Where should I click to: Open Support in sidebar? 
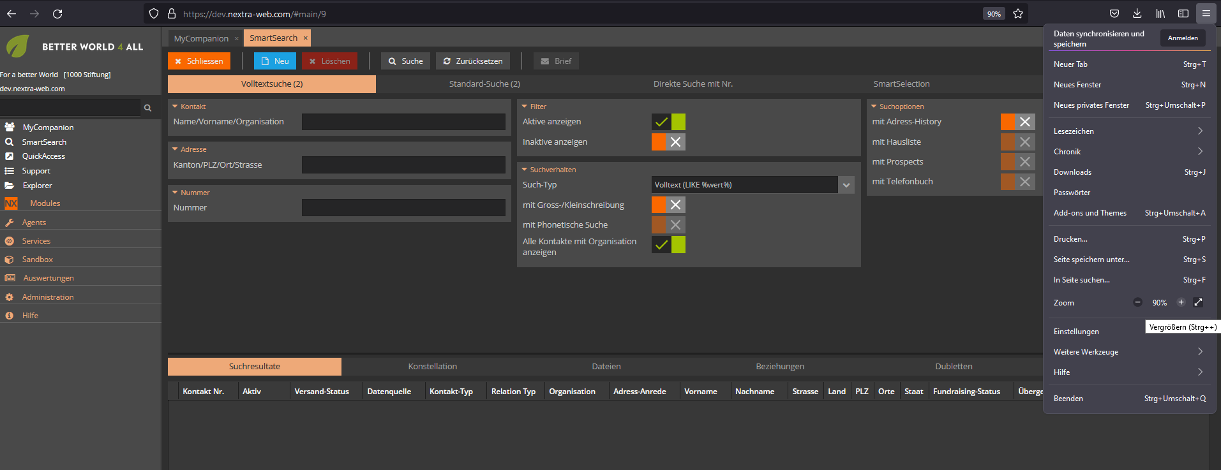(x=36, y=171)
